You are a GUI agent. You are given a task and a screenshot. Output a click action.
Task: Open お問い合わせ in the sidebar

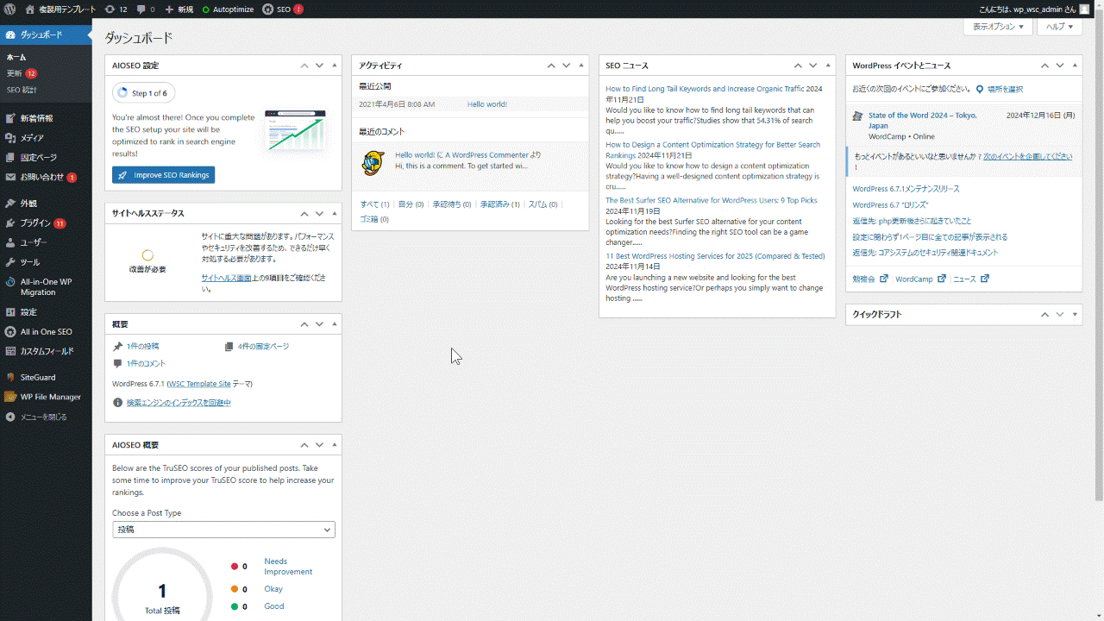46,177
